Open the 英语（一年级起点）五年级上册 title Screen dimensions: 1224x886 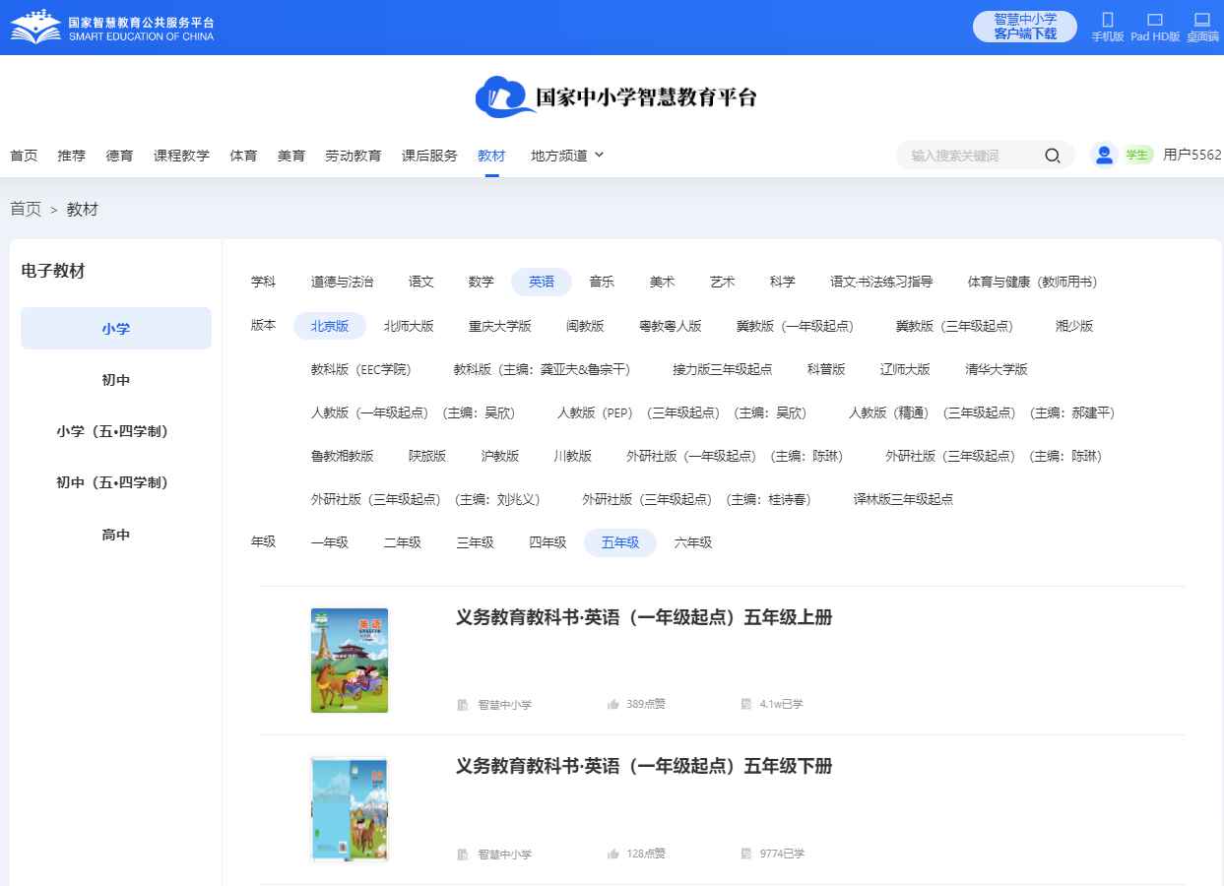(x=644, y=617)
